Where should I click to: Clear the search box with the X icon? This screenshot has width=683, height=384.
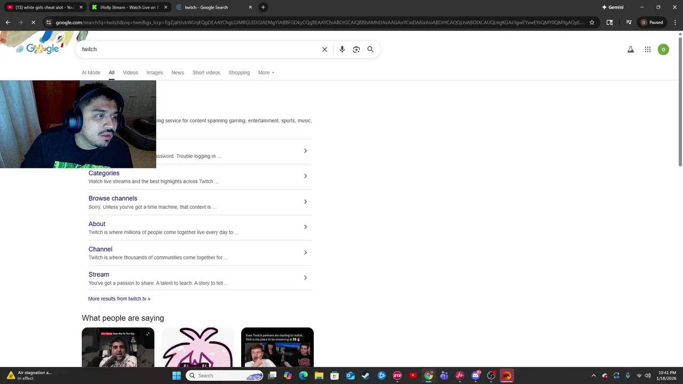[x=324, y=49]
